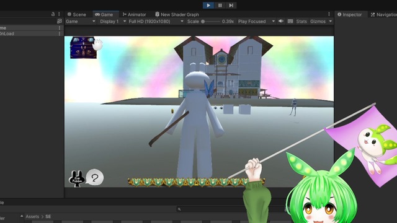Expand the Full HD (1920x1080) resolution dropdown
The height and width of the screenshot is (223, 397).
pos(156,22)
